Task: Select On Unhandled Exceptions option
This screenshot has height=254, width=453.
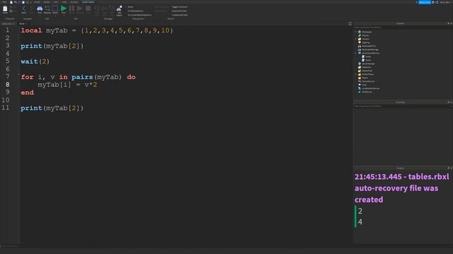Action: 139,15
